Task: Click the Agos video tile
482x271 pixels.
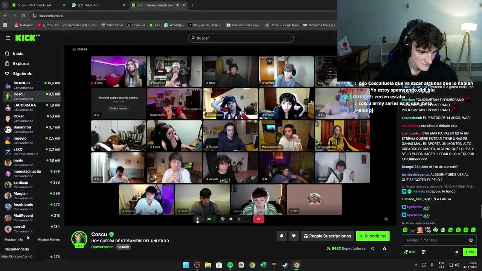Action: click(118, 71)
